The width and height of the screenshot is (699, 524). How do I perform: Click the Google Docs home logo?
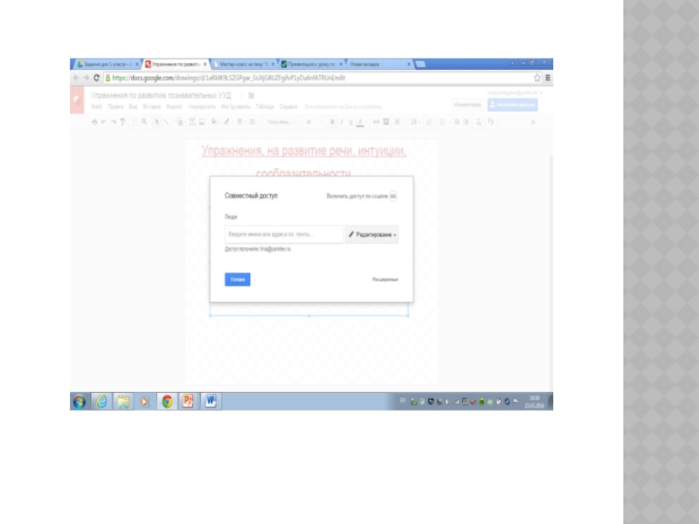click(77, 101)
